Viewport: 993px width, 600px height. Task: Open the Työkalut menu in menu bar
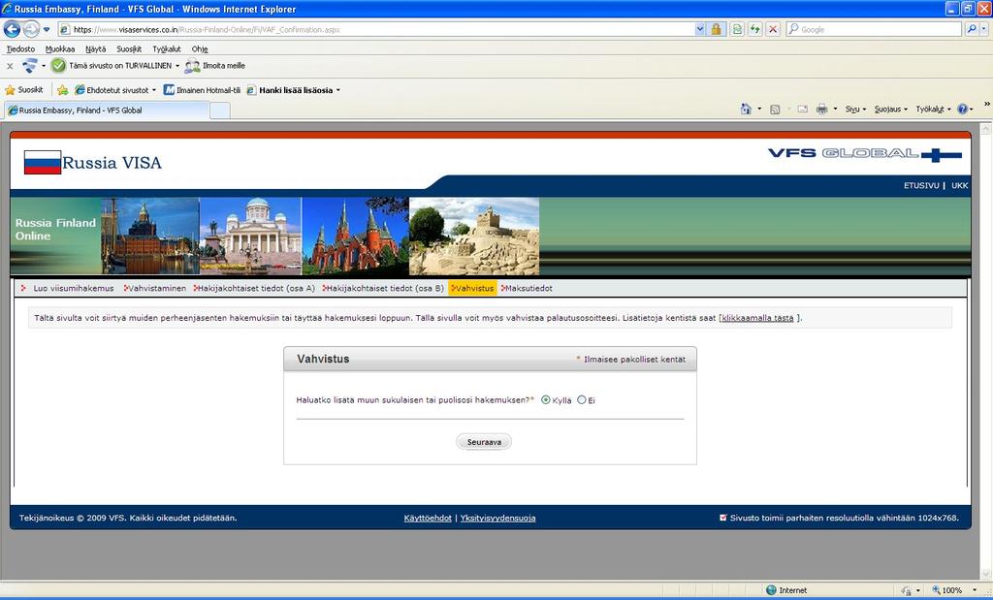(x=167, y=48)
